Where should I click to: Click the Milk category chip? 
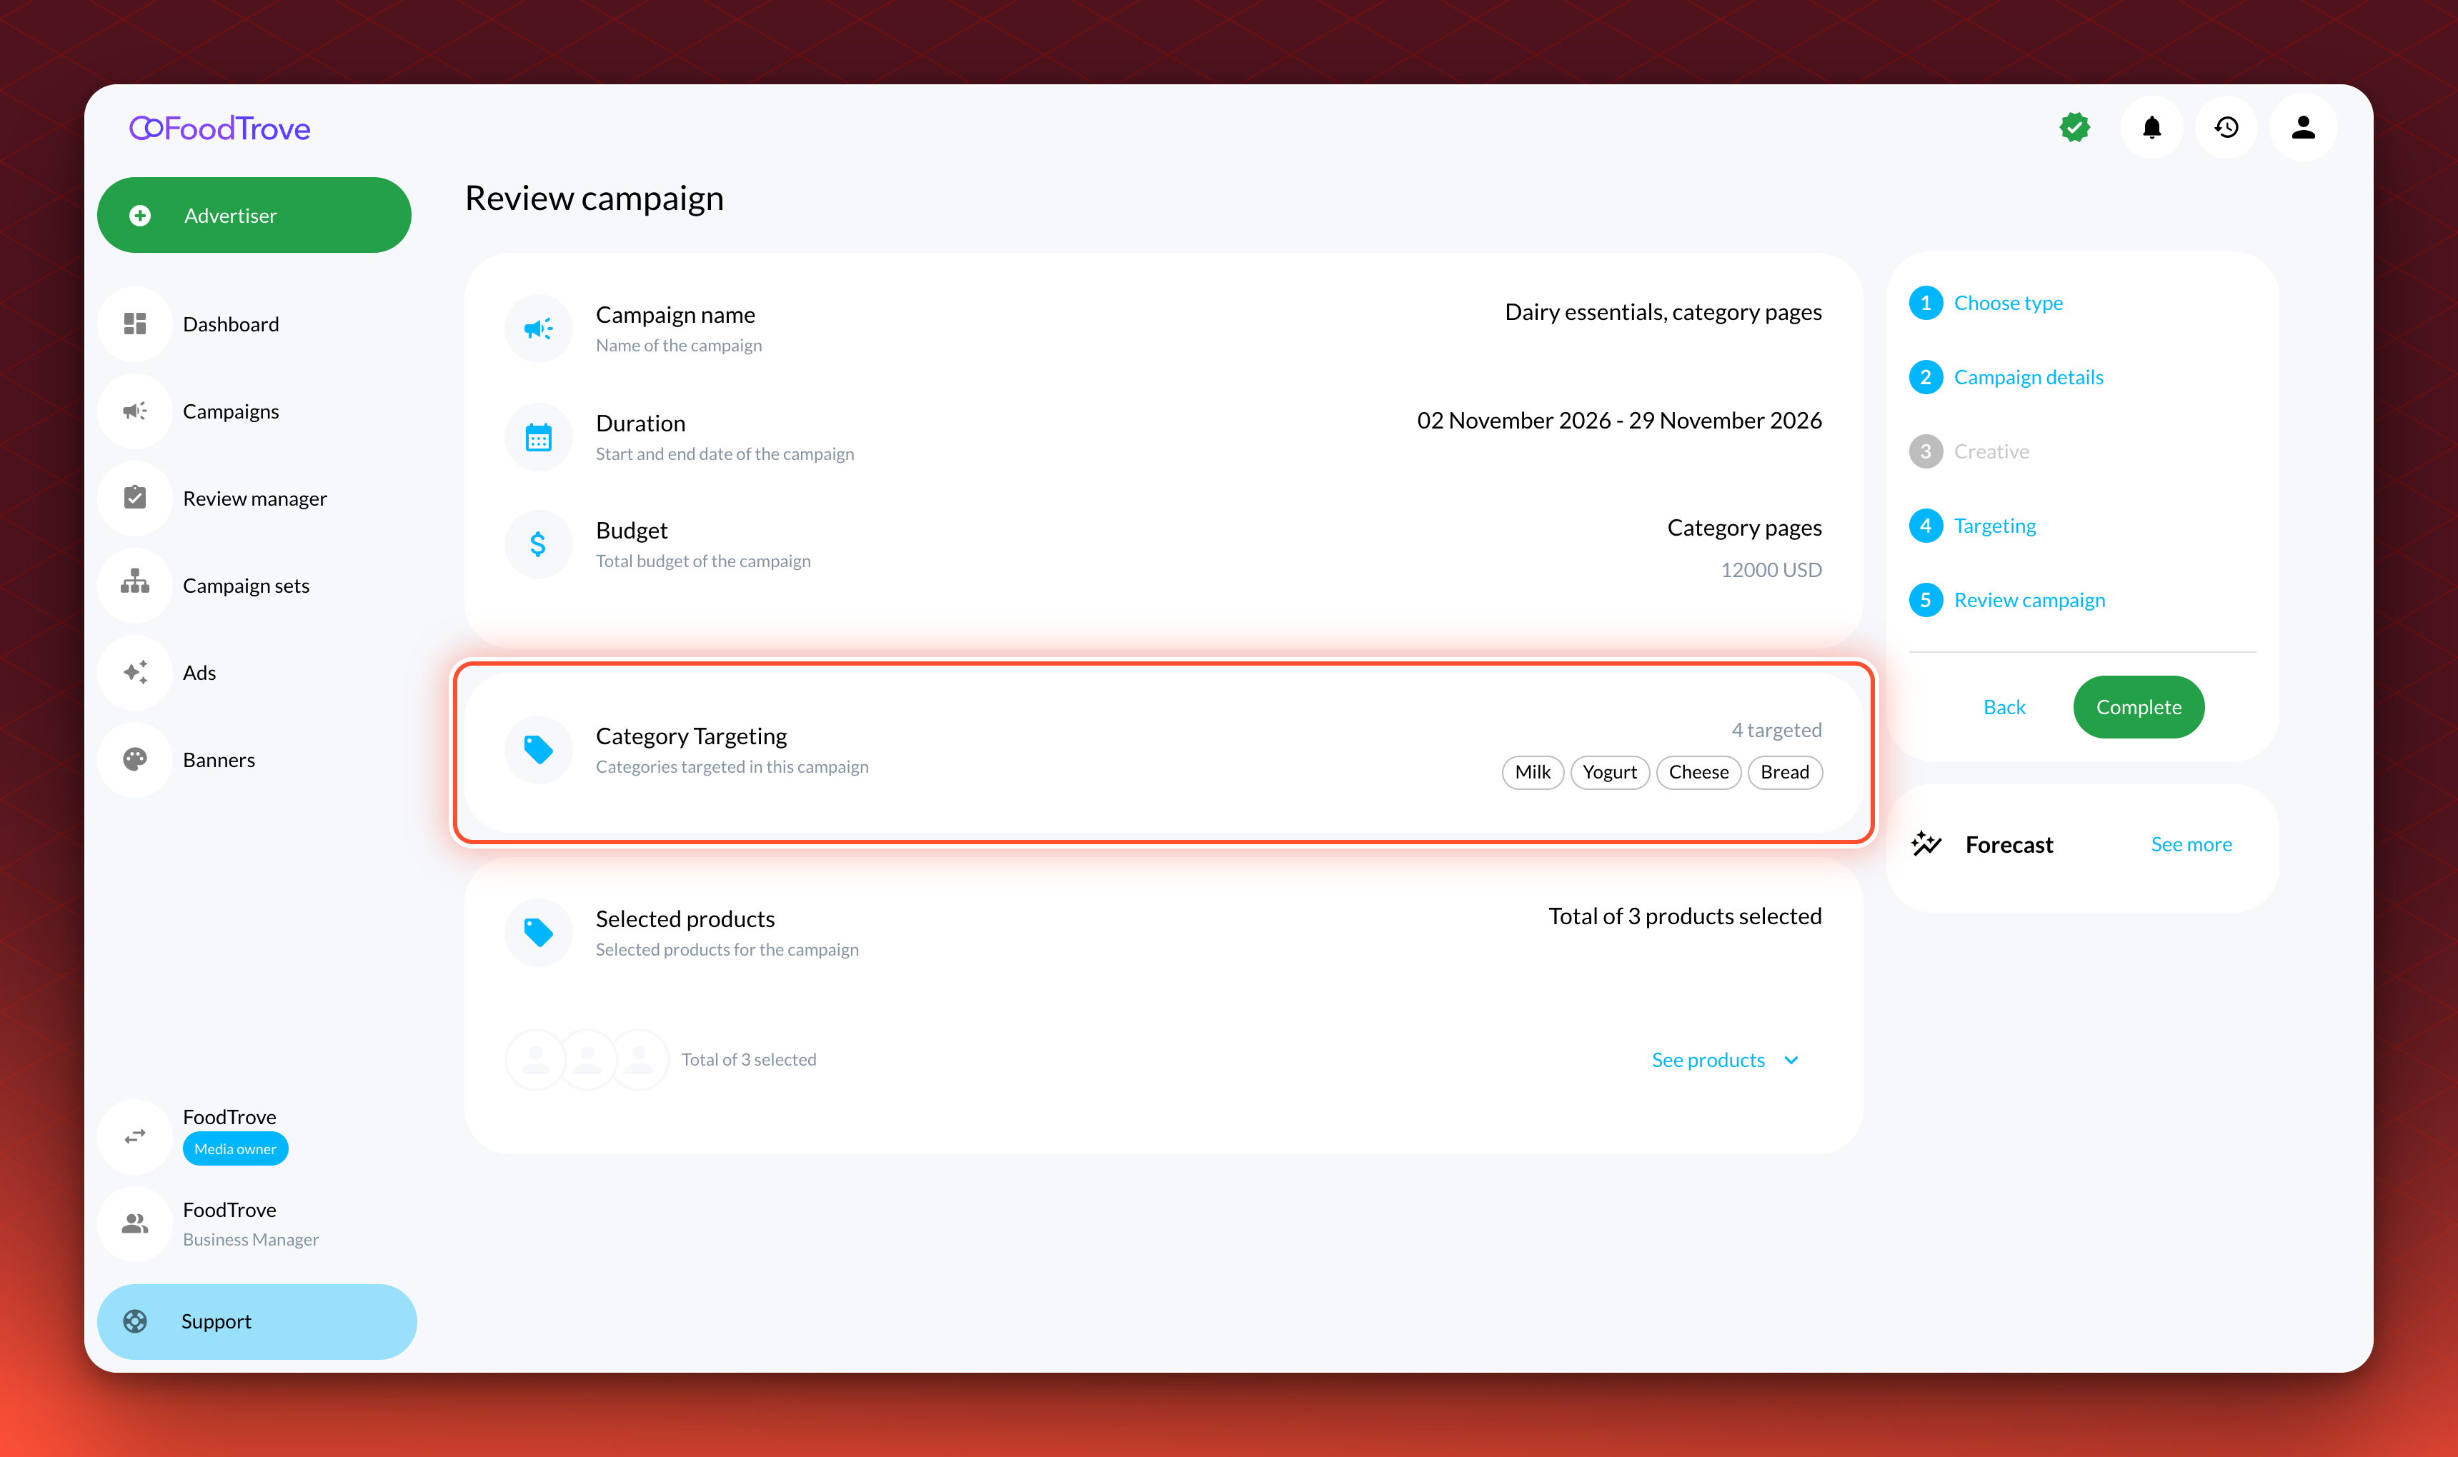pyautogui.click(x=1533, y=773)
